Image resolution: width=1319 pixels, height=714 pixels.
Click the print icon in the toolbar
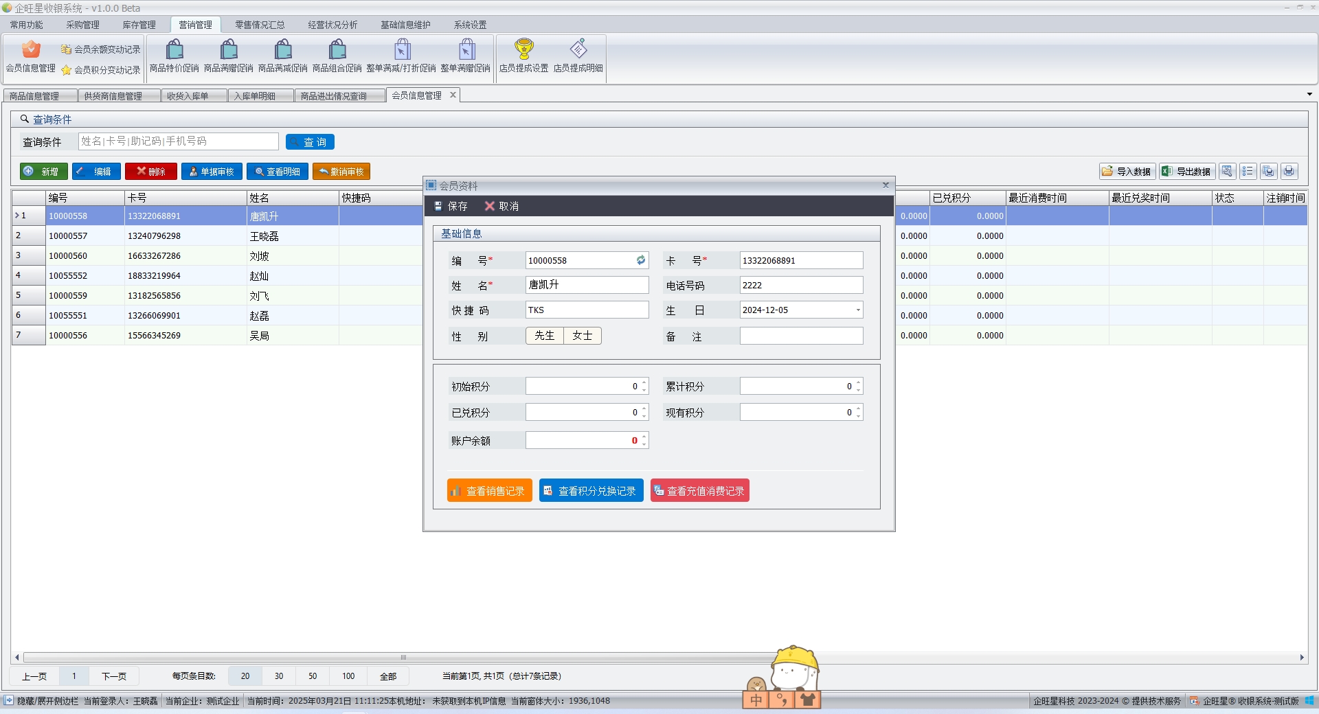point(1289,171)
